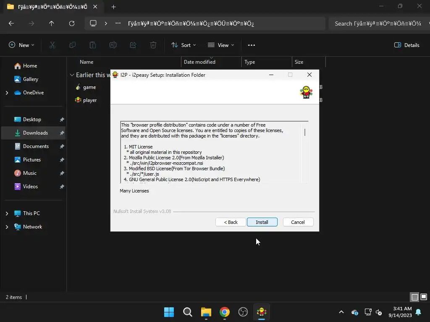
Task: Open the notification bell
Action: 419,312
